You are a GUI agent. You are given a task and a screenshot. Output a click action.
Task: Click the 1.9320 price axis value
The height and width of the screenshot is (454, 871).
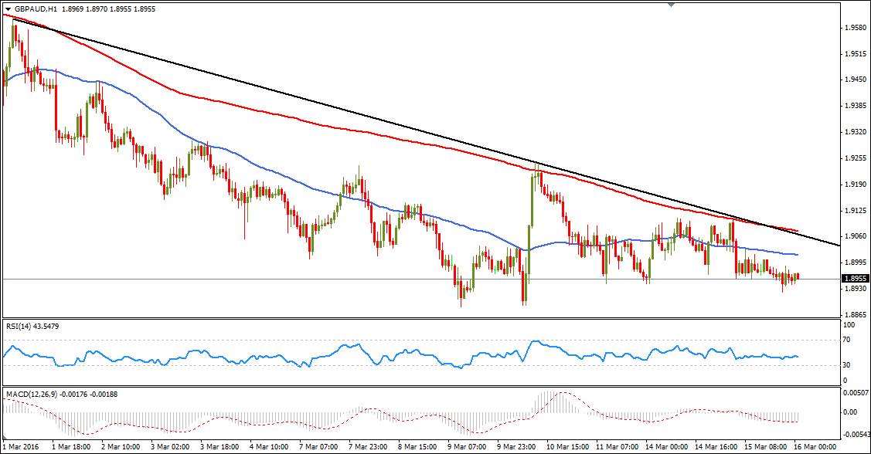(x=856, y=132)
